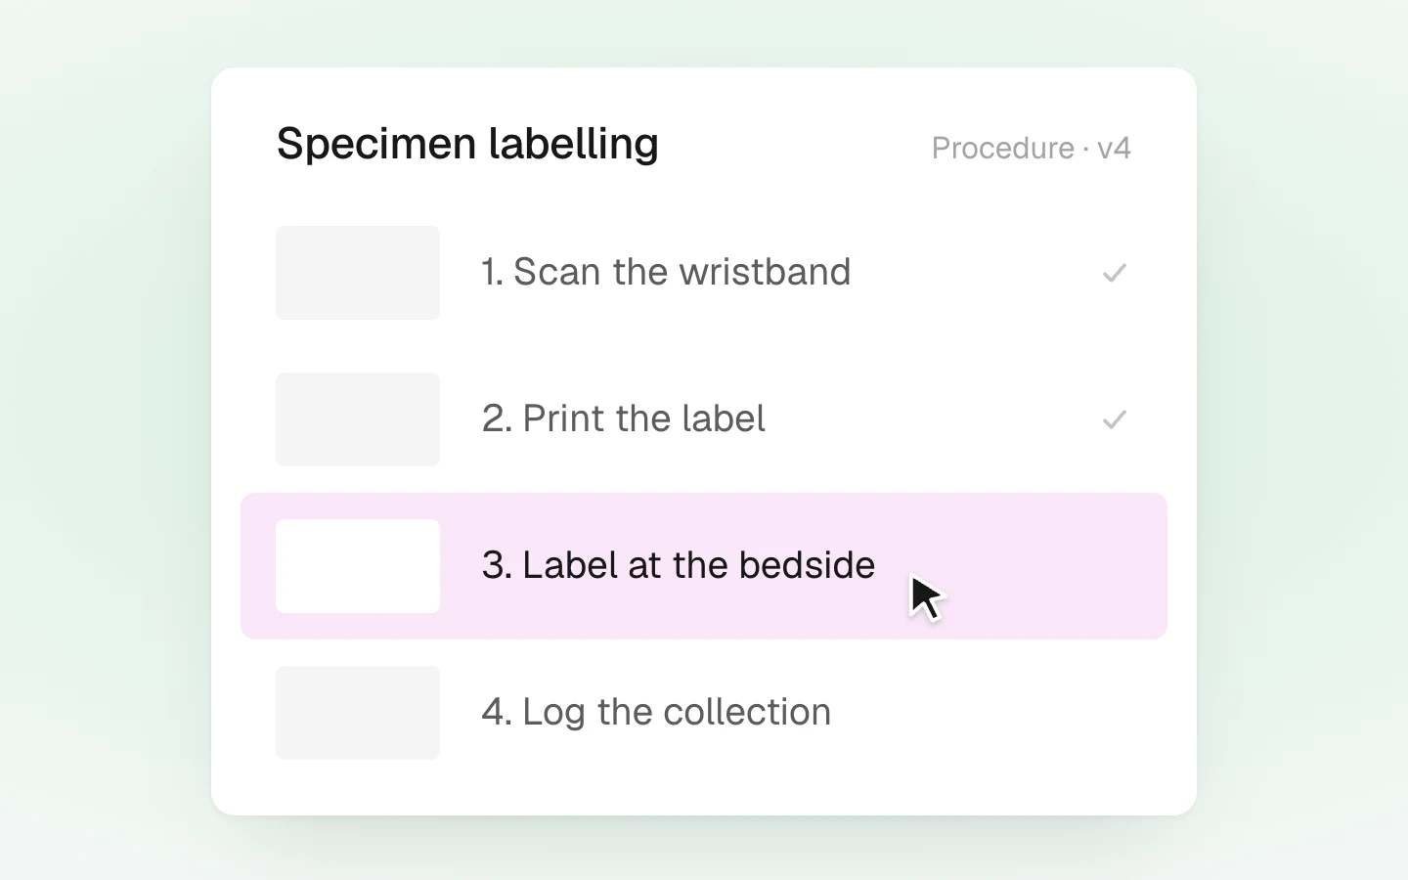Viewport: 1408px width, 880px height.
Task: Click the word "Procedure" in the header
Action: 1002,148
